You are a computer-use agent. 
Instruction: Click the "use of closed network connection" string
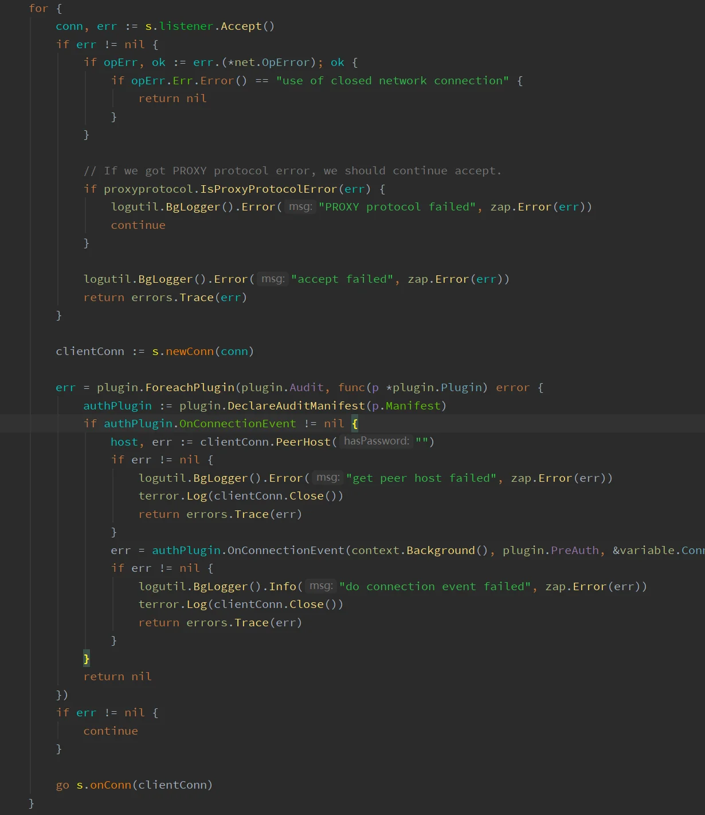coord(392,81)
